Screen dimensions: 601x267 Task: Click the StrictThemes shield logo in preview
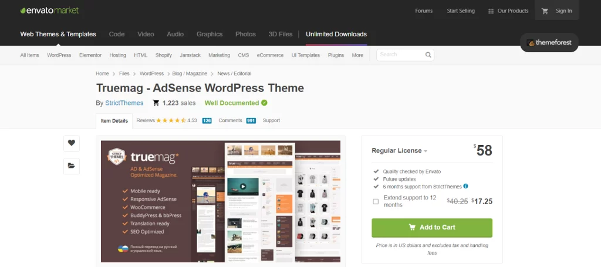click(117, 157)
